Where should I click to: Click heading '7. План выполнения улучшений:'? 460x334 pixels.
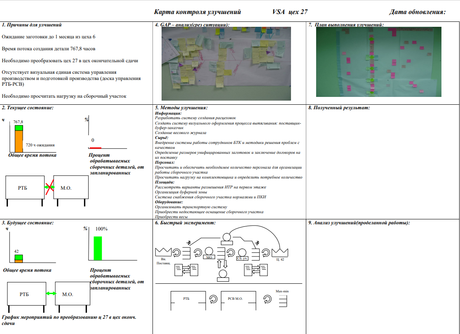[x=346, y=25]
